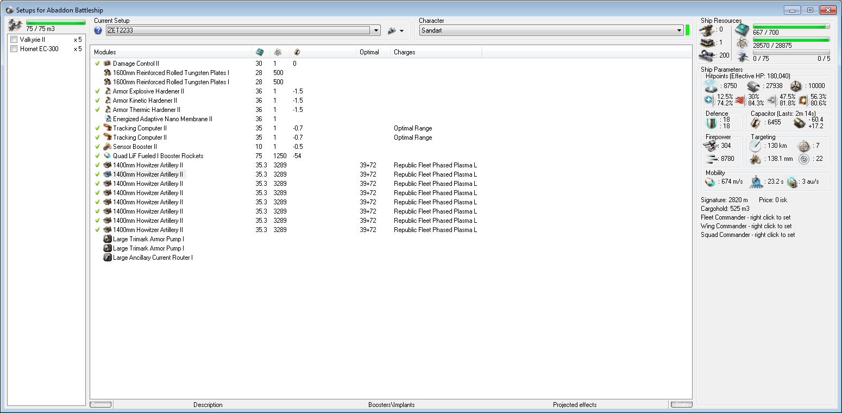
Task: Select the Energized Adaptive Nano Membrane II module
Action: (162, 119)
